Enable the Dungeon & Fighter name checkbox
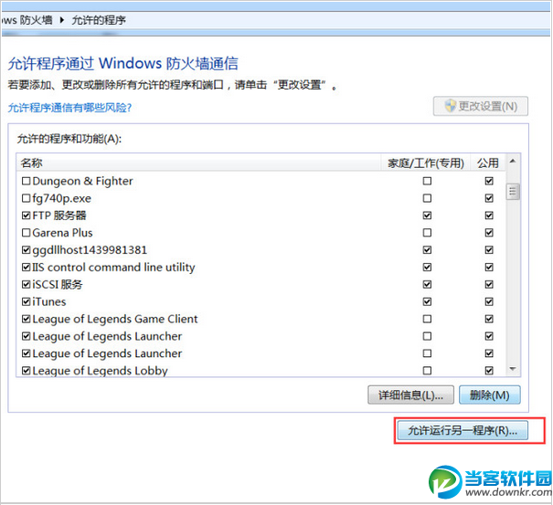 pos(27,181)
